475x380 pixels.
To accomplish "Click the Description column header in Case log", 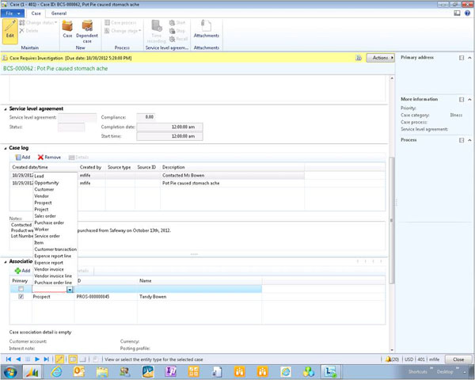I will coord(173,167).
